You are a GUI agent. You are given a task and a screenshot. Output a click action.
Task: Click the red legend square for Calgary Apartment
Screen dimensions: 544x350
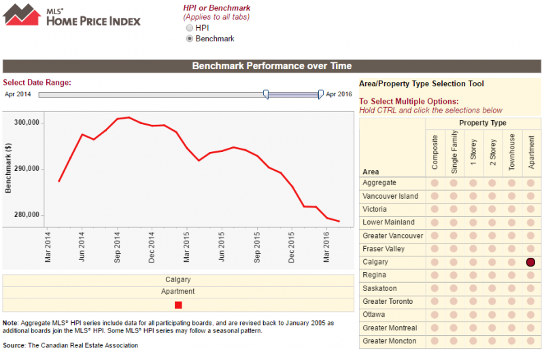pos(178,305)
